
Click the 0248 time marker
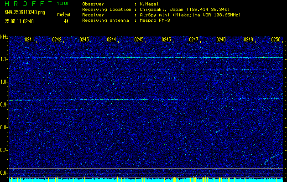click(x=221, y=40)
